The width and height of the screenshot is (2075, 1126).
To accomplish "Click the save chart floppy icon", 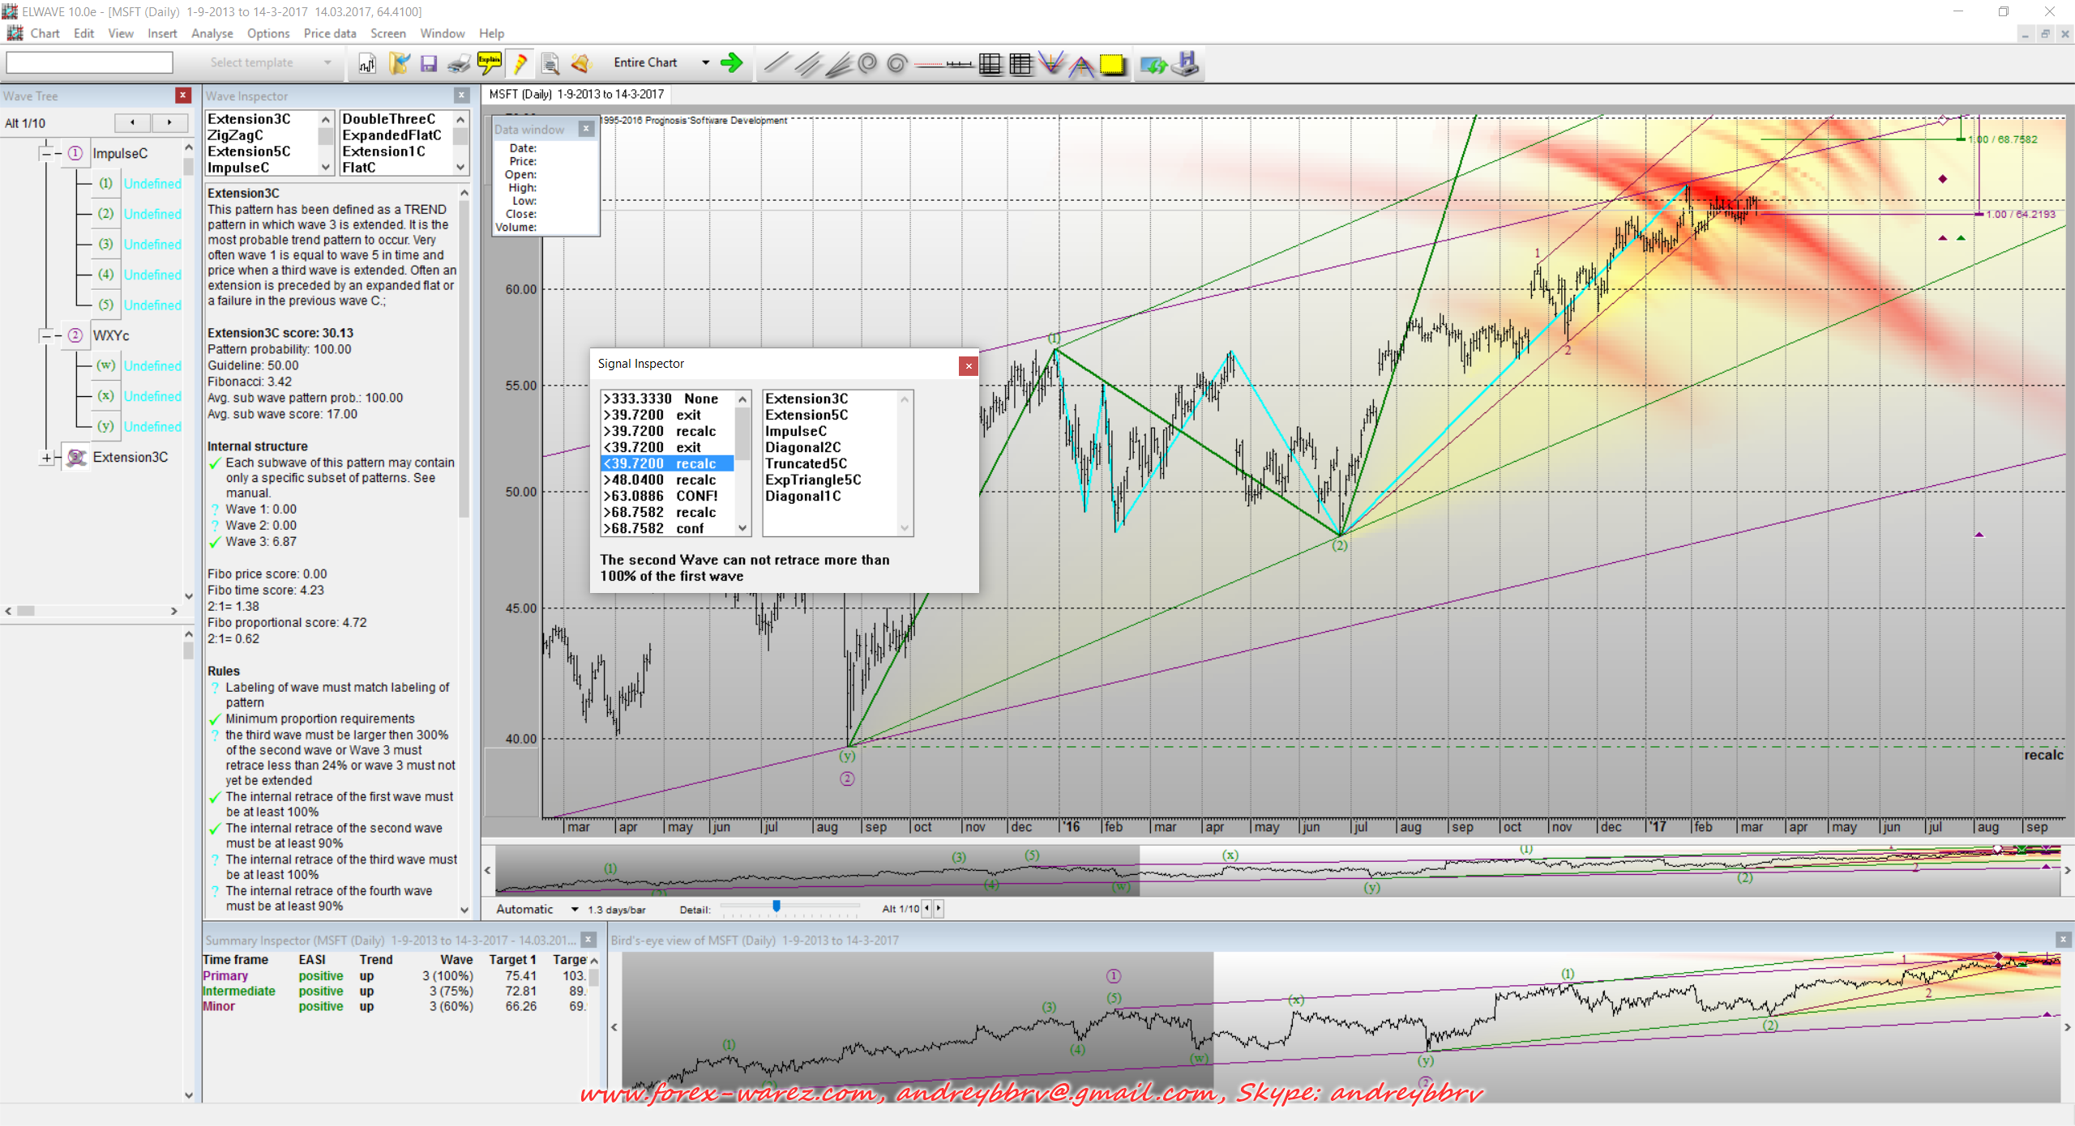I will pos(429,63).
